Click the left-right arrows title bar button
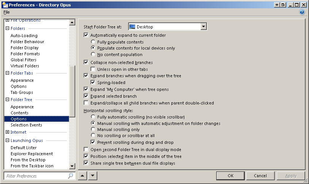 [277, 5]
